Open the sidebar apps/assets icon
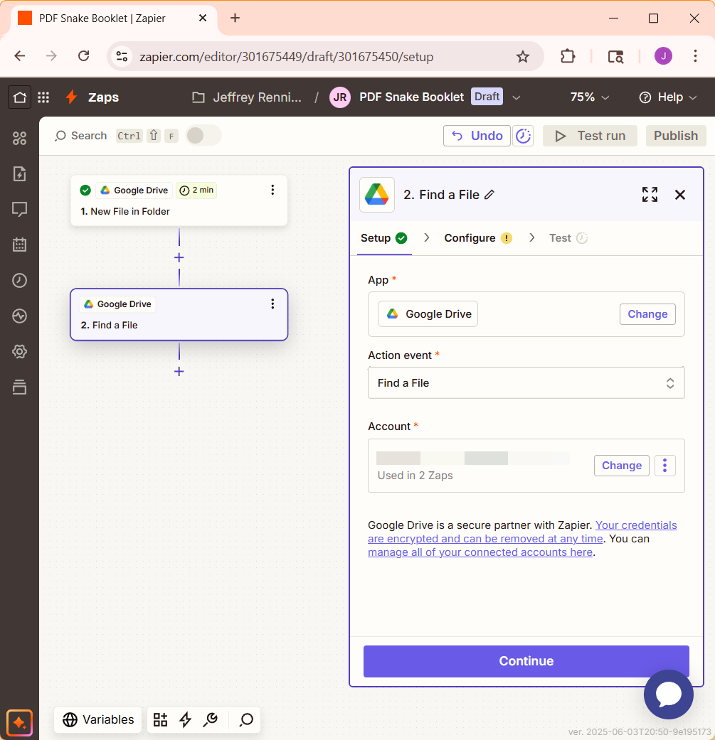715x740 pixels. point(19,139)
